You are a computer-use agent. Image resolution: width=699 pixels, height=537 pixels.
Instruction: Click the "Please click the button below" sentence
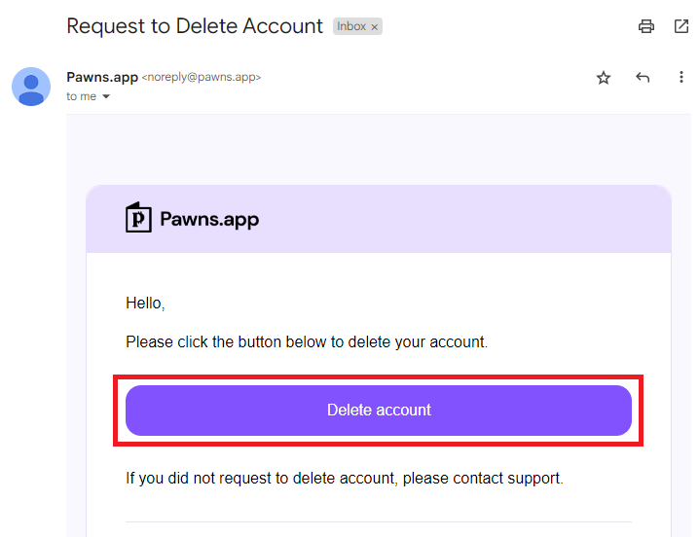(x=306, y=342)
